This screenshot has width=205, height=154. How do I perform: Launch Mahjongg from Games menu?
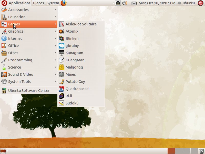[81, 67]
